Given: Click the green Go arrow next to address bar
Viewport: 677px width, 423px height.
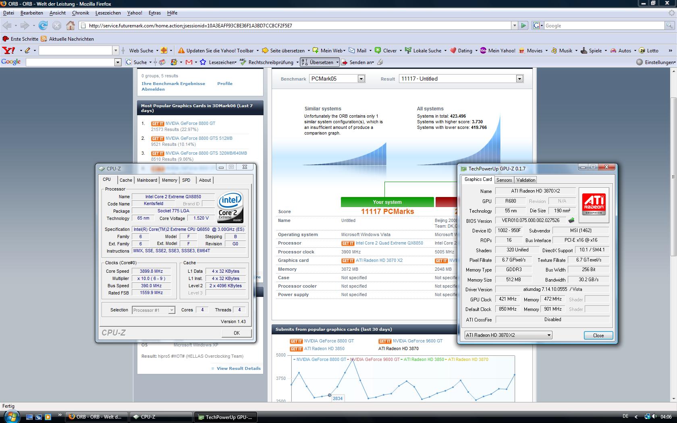Looking at the screenshot, I should click(523, 25).
